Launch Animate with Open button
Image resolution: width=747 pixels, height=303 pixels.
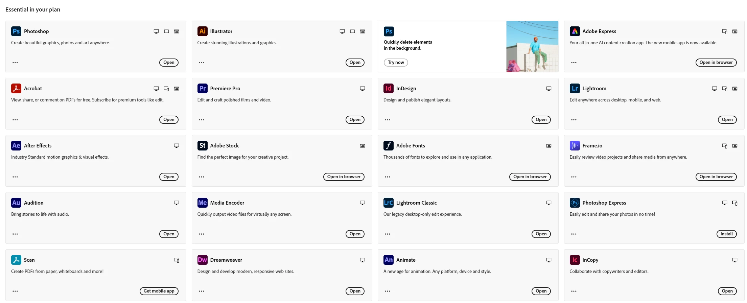coord(541,291)
